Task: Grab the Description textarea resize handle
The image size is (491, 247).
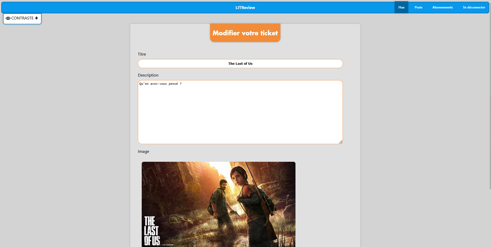Action: click(341, 142)
